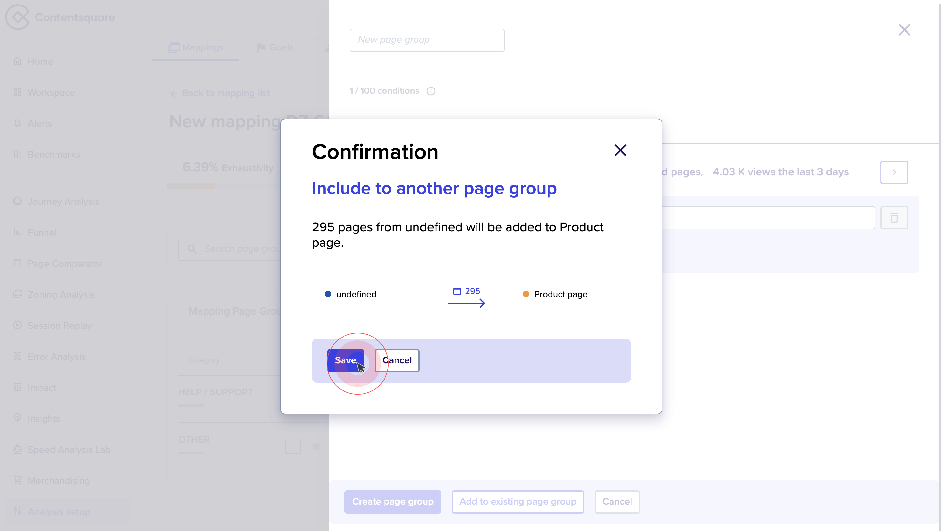
Task: Open Alerts in the sidebar
Action: tap(40, 123)
